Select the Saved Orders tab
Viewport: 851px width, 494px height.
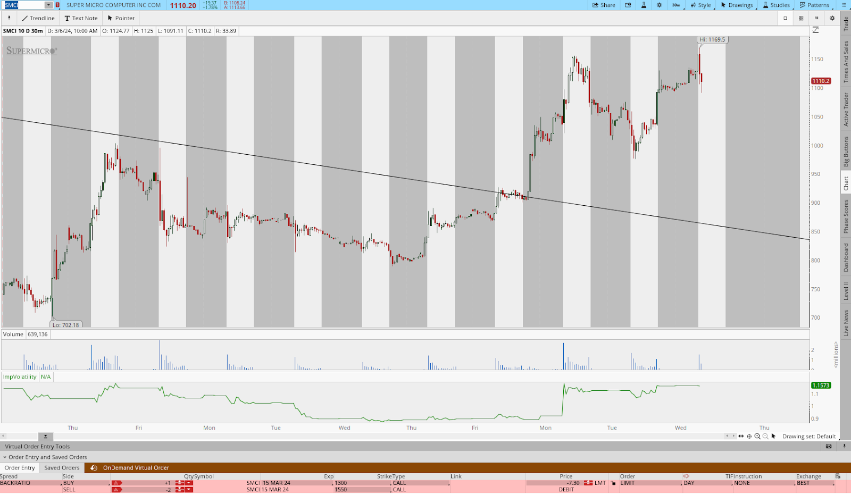tap(62, 468)
